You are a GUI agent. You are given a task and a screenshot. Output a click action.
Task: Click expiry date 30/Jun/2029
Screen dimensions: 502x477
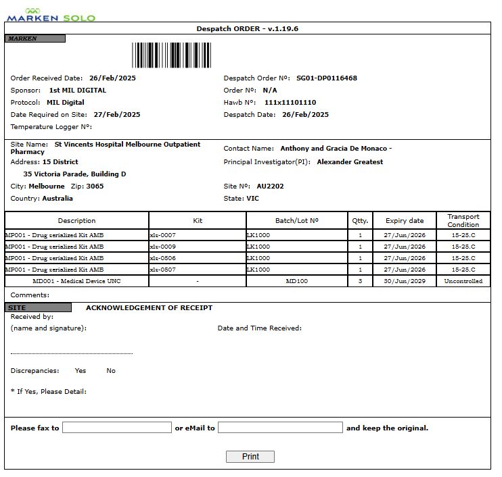click(x=405, y=281)
